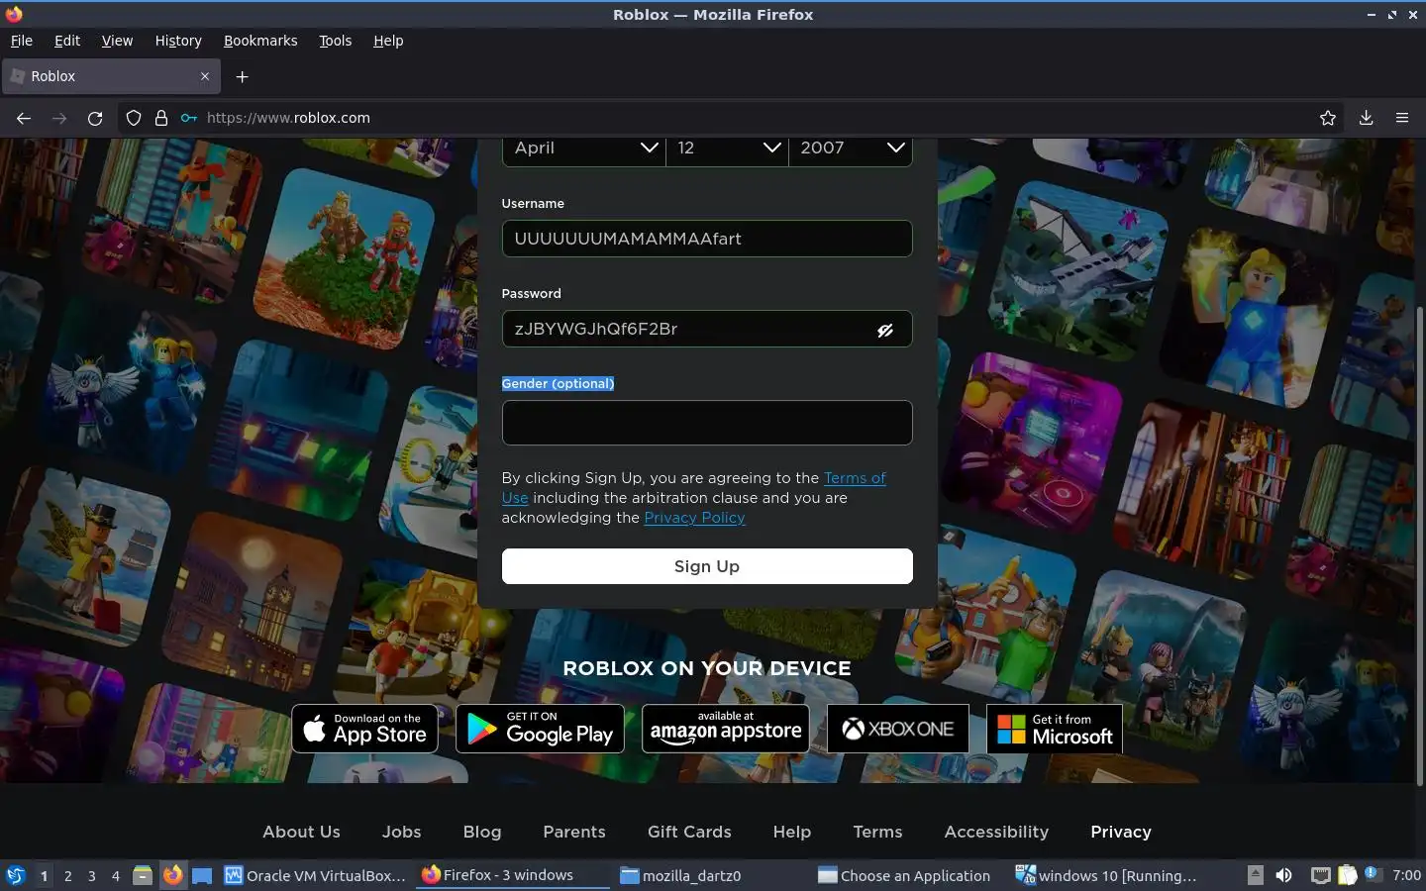1426x891 pixels.
Task: Open the File menu
Action: [22, 41]
